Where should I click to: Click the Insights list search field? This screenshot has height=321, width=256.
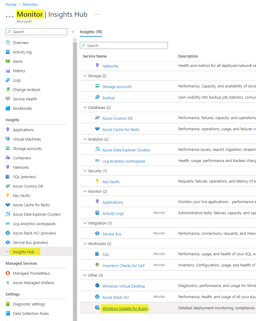click(x=124, y=45)
